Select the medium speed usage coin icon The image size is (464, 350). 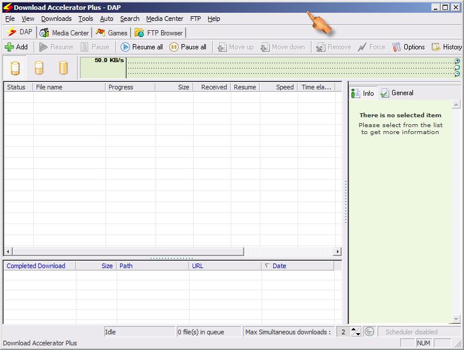click(38, 68)
